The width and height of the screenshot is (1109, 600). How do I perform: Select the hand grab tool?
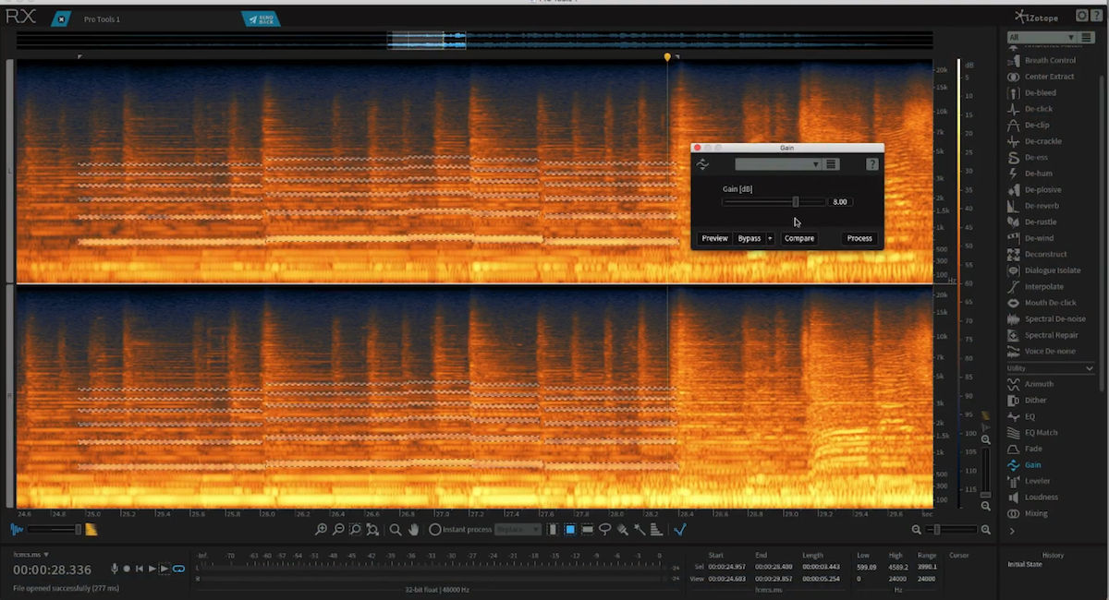[413, 529]
